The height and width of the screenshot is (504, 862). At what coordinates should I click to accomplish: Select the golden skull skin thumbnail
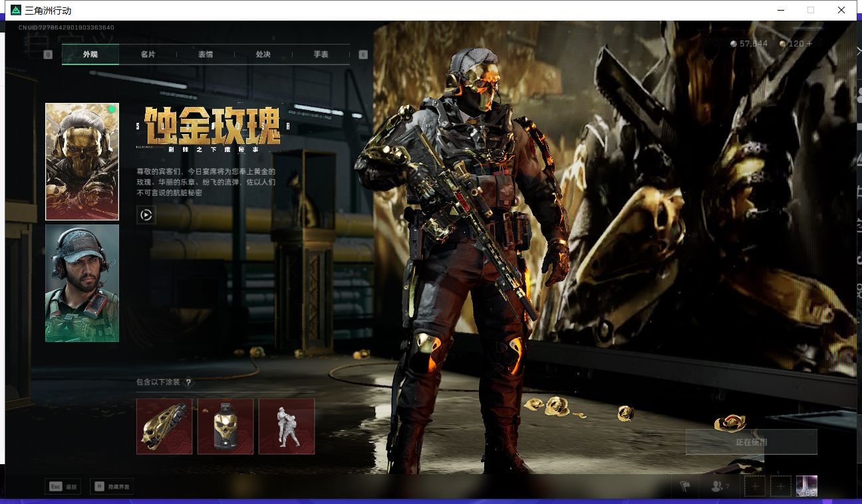[x=82, y=161]
